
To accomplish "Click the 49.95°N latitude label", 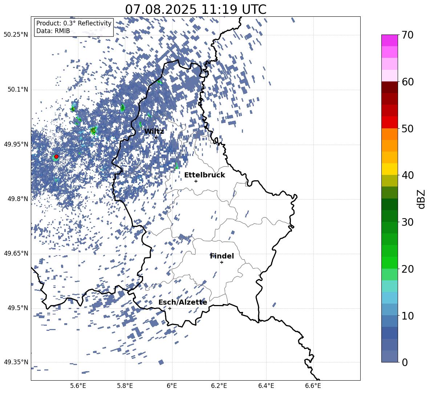I will coord(16,144).
